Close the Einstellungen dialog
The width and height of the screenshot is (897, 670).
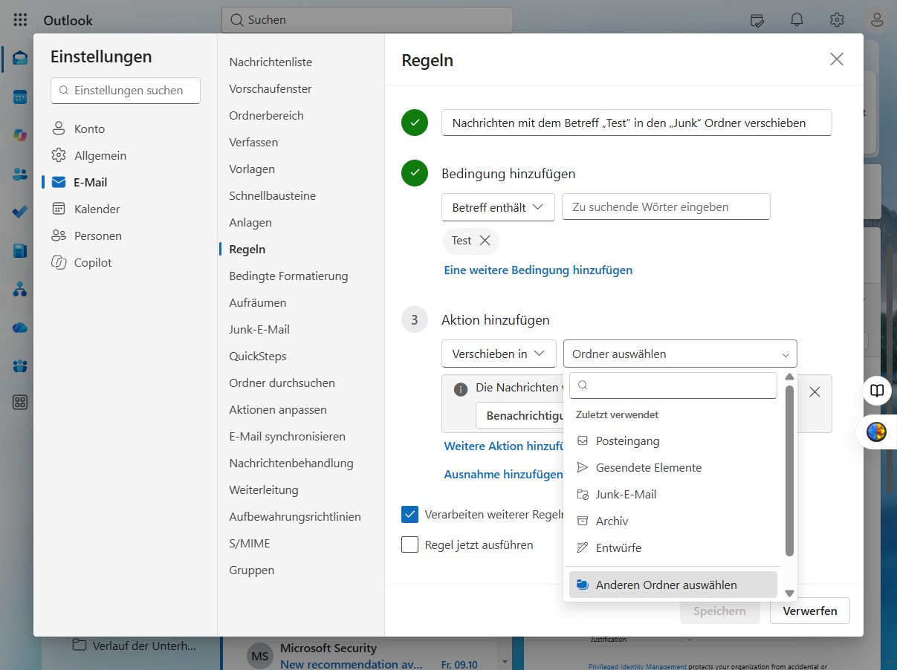[x=837, y=59]
